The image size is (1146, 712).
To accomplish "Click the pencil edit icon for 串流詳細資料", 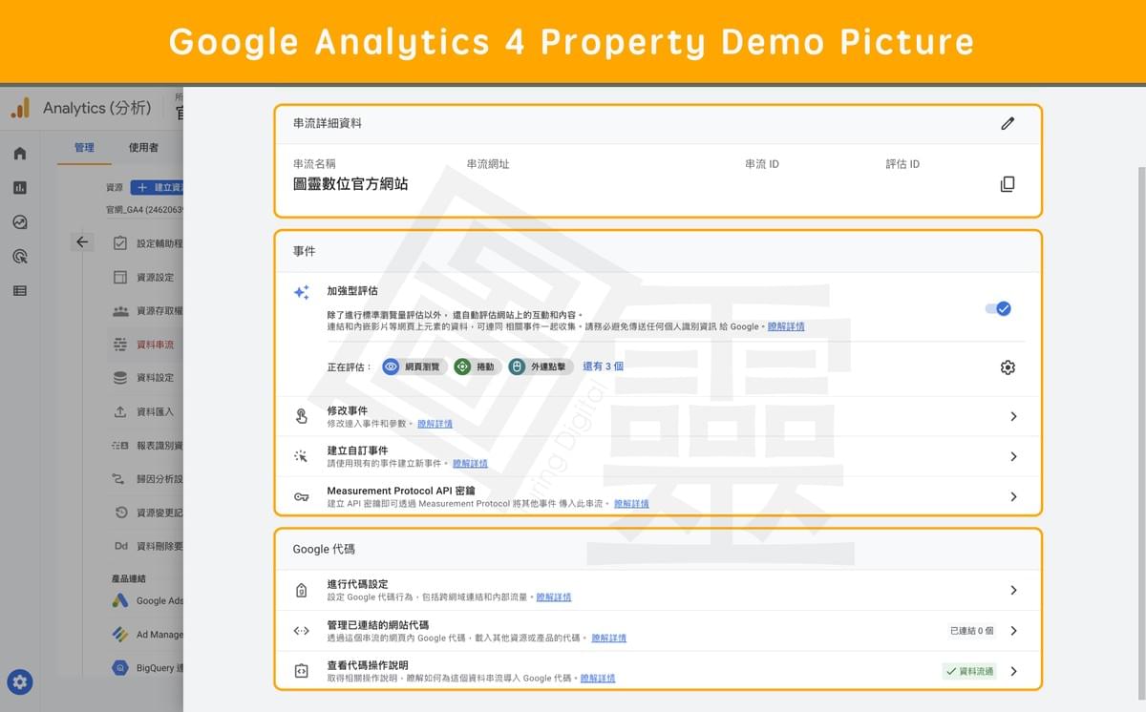I will pyautogui.click(x=1008, y=123).
